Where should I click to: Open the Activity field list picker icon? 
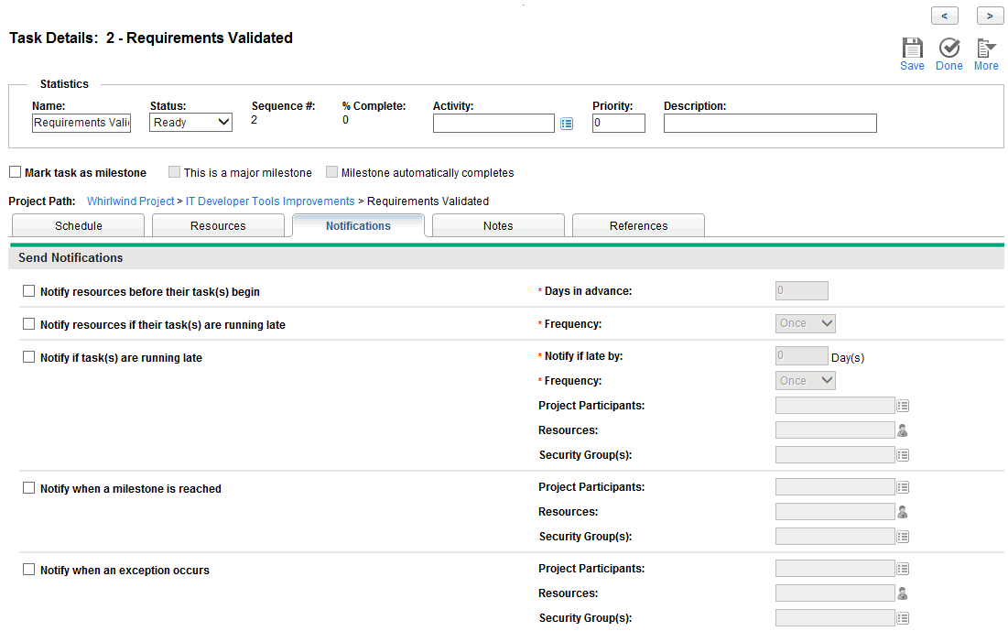567,124
